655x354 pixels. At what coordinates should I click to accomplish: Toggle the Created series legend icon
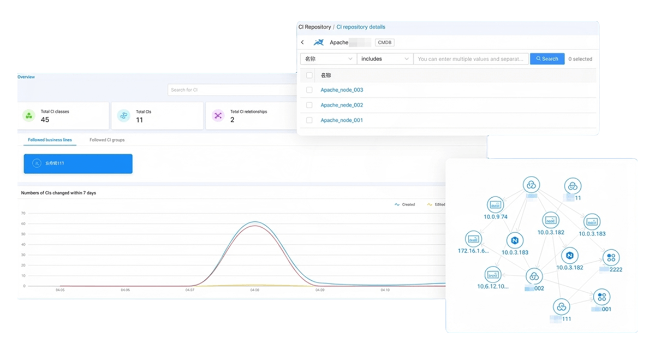tap(397, 205)
